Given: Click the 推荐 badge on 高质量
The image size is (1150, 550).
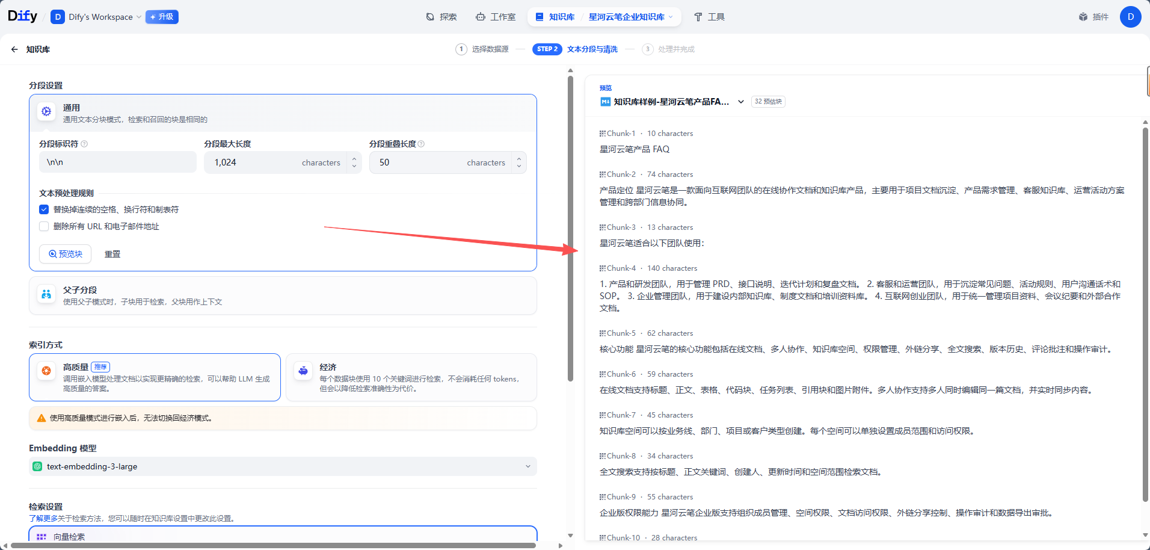Looking at the screenshot, I should [x=100, y=367].
